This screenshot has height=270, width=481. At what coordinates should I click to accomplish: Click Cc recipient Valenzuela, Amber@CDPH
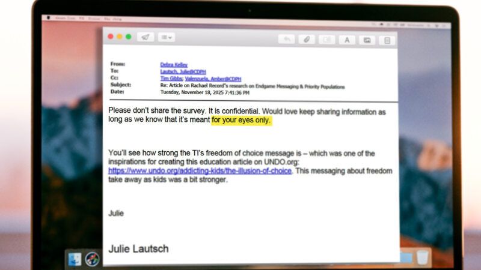click(x=213, y=79)
